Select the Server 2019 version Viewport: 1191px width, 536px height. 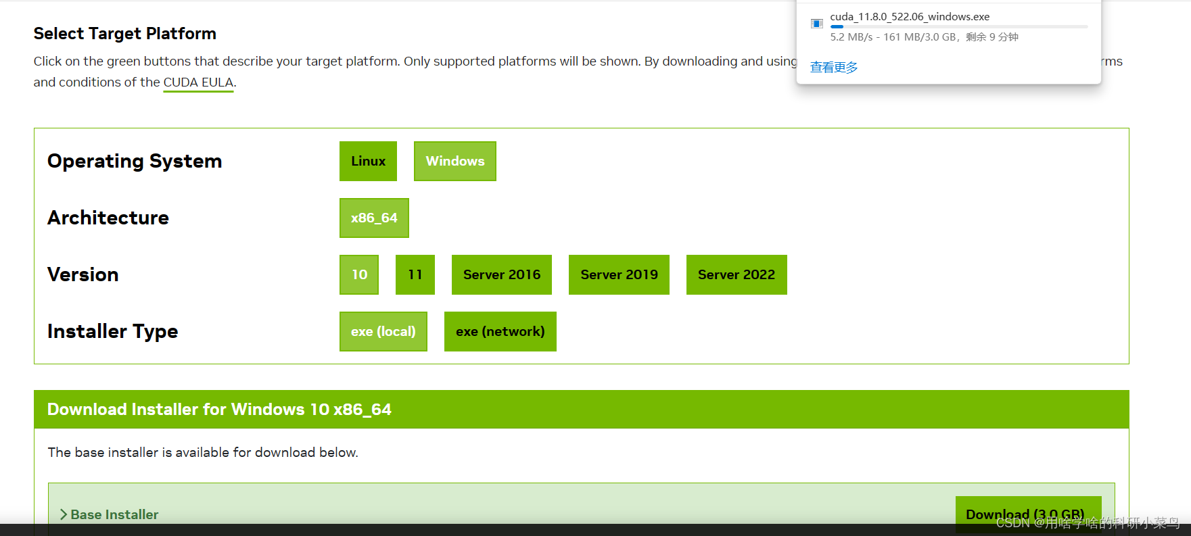[x=619, y=274]
